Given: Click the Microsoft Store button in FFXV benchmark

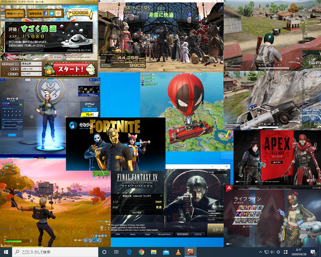Looking at the screenshot, I should [164, 234].
